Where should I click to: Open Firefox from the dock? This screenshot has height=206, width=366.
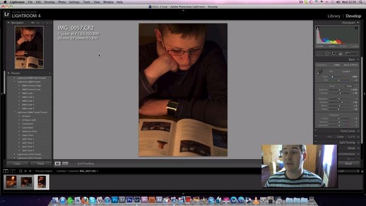(85, 200)
